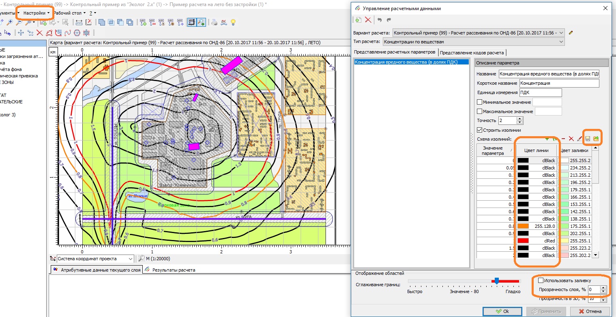
Task: Expand the Тип расчета combo box
Action: (561, 42)
